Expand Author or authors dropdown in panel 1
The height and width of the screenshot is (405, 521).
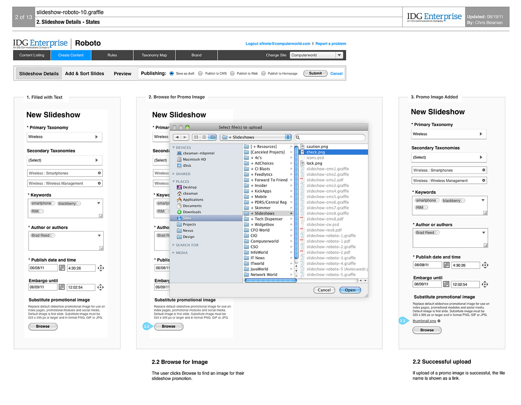click(x=99, y=236)
